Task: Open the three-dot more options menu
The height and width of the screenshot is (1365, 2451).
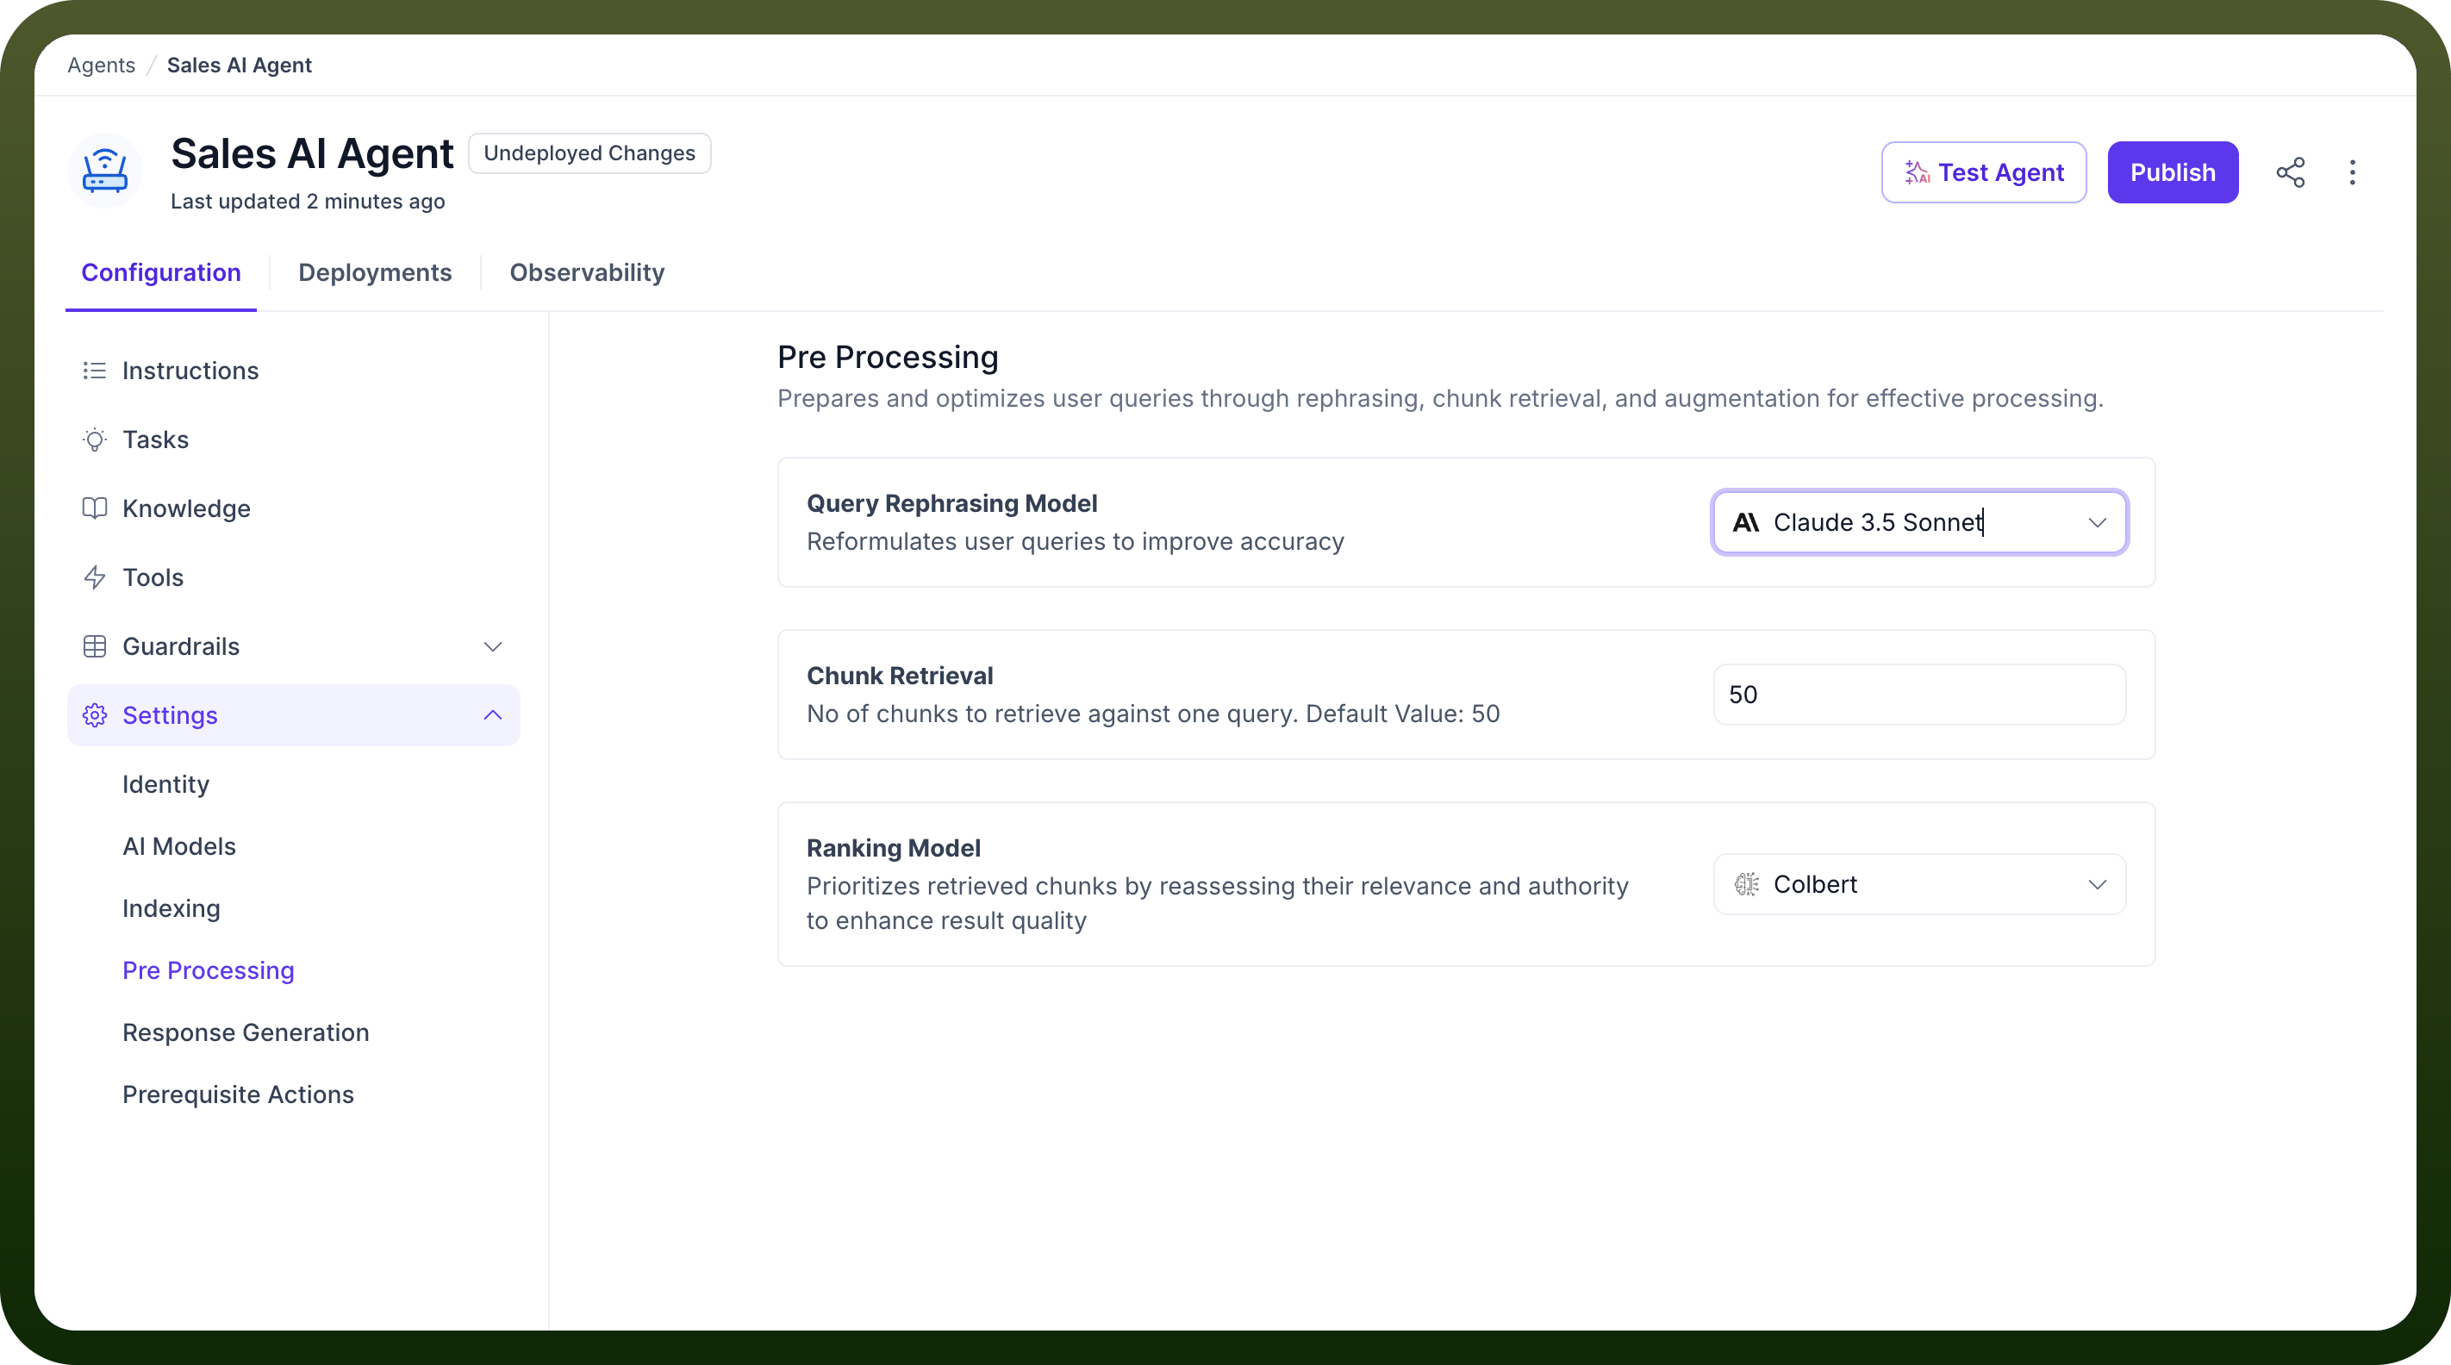Action: tap(2352, 172)
